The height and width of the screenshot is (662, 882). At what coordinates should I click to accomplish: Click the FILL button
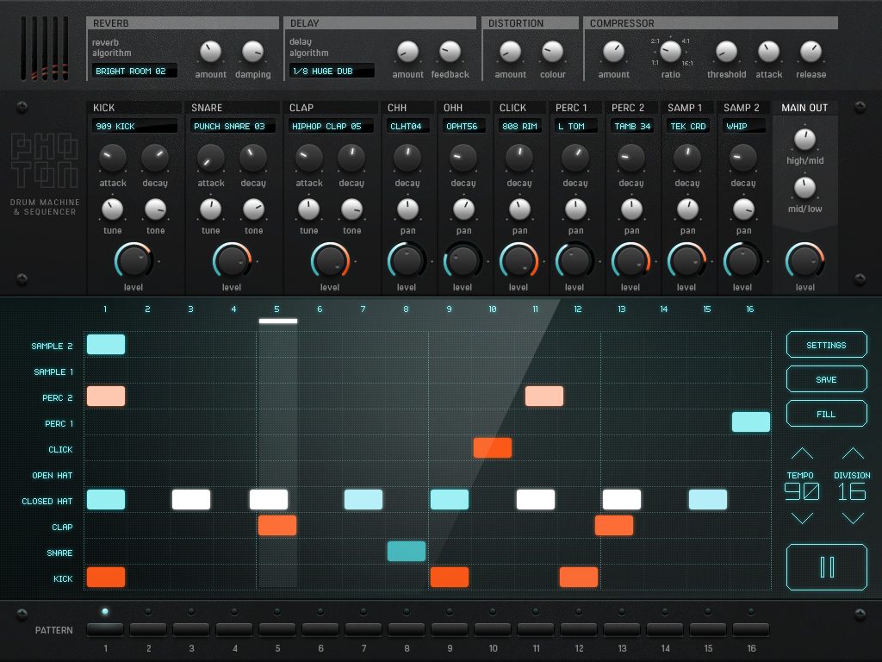[826, 414]
